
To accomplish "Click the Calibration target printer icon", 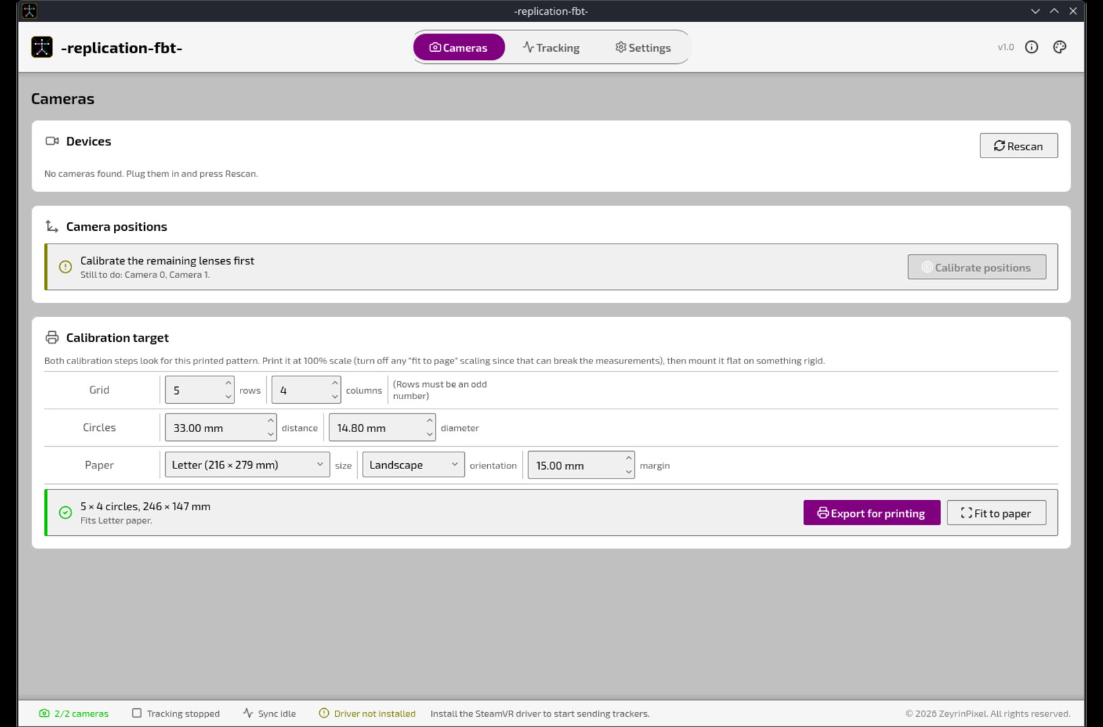I will [52, 338].
